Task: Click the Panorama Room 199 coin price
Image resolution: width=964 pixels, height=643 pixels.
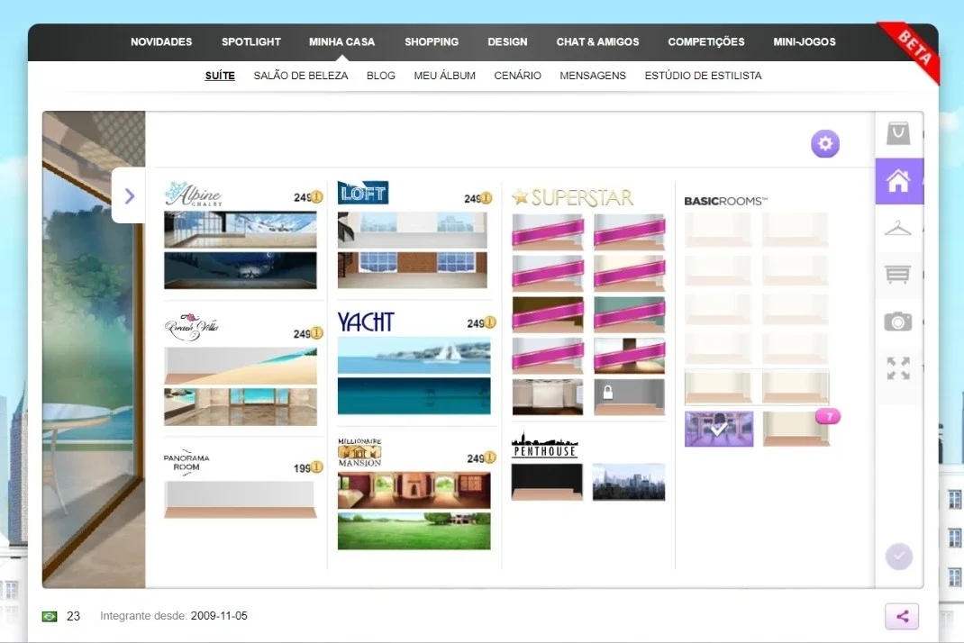Action: click(308, 467)
